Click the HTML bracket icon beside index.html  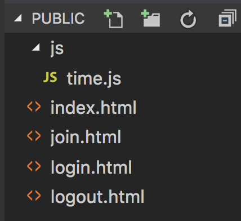click(x=34, y=107)
